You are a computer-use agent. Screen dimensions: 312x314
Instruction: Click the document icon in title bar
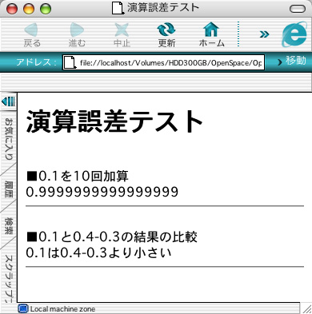tap(118, 8)
